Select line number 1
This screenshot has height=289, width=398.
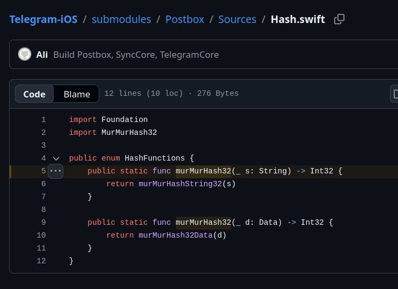point(43,119)
